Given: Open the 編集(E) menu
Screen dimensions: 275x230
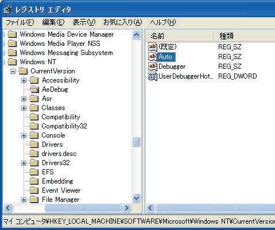Looking at the screenshot, I should point(53,22).
